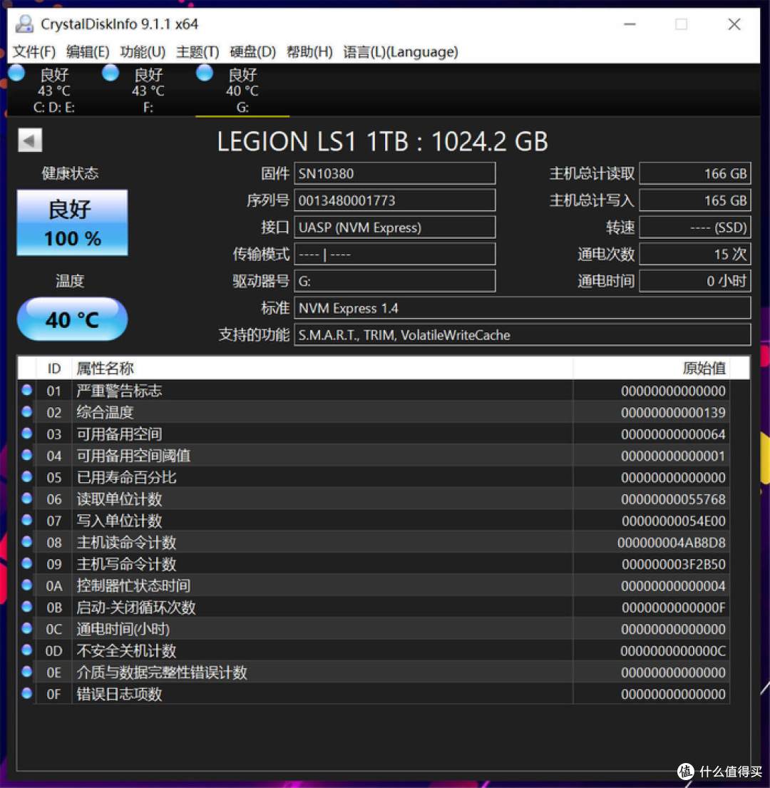This screenshot has width=770, height=788.
Task: Click status dot for attribute 0B 启动-关闭循环次数
Action: [27, 607]
